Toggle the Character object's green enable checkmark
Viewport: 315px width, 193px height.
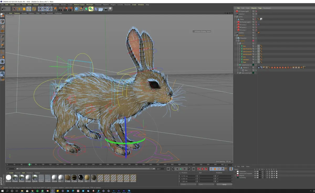(x=256, y=38)
